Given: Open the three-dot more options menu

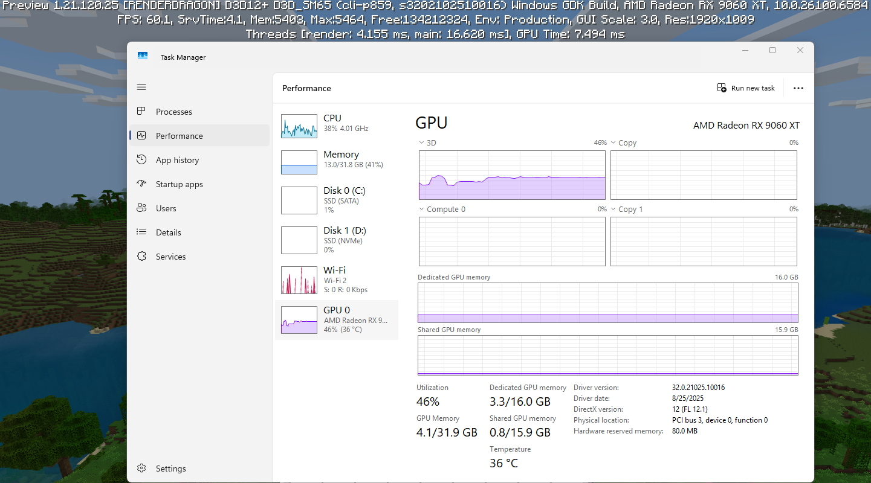Looking at the screenshot, I should [798, 88].
